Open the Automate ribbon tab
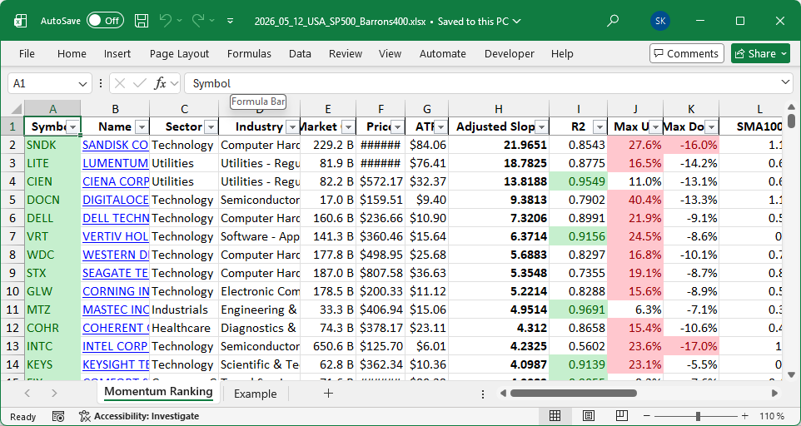The image size is (801, 426). click(x=443, y=53)
